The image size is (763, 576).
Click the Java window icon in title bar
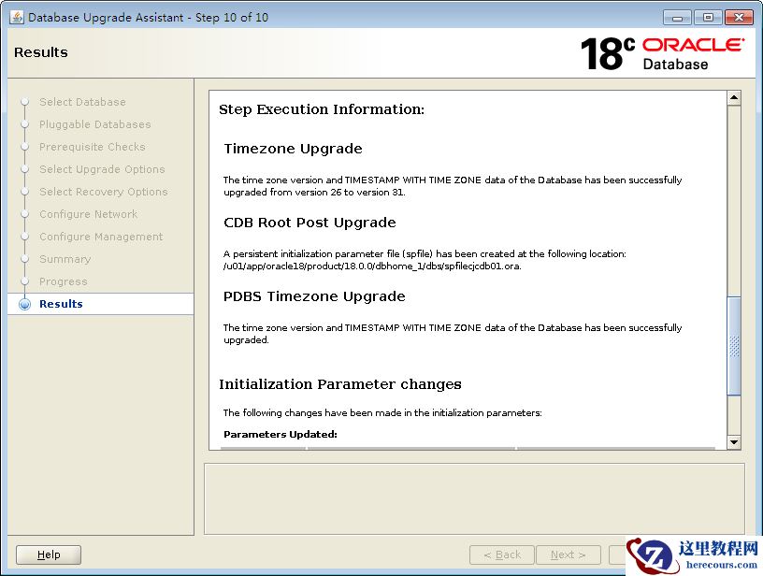tap(17, 18)
